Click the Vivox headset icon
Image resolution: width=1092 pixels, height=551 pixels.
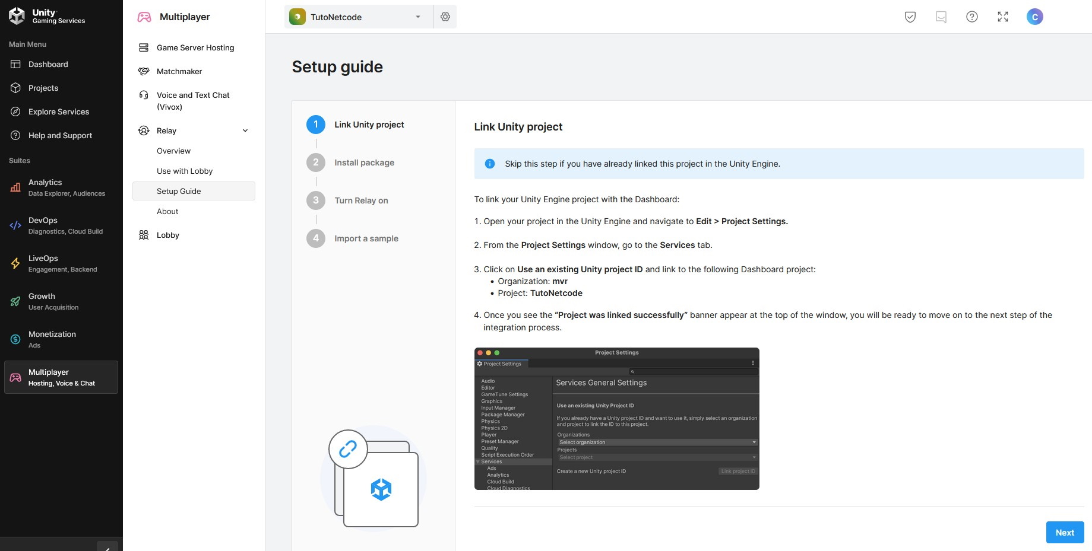tap(144, 95)
